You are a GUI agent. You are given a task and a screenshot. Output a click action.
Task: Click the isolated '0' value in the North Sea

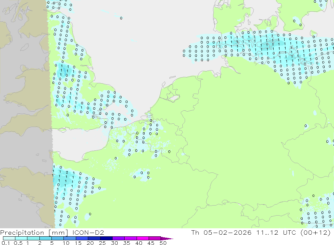point(121,18)
